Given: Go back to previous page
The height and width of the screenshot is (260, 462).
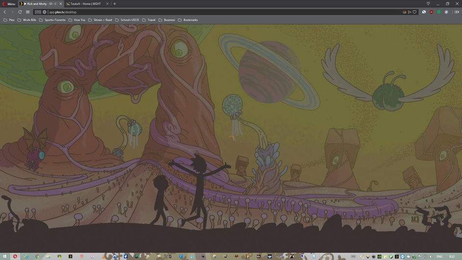Looking at the screenshot, I should pos(5,12).
